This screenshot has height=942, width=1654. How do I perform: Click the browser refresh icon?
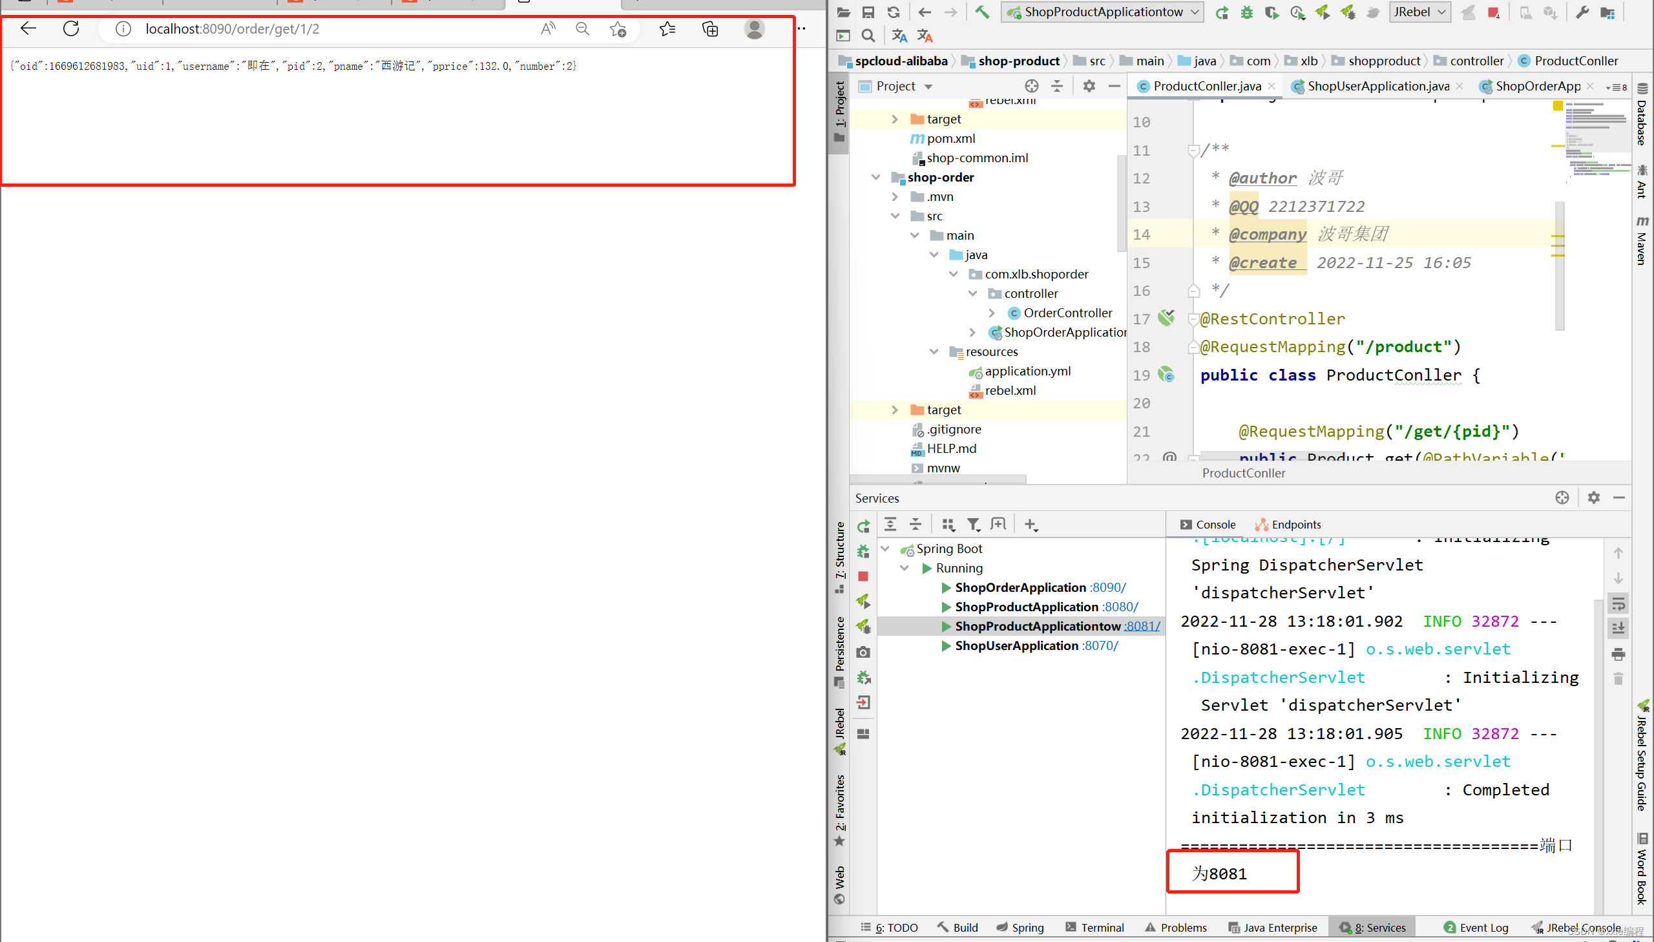click(x=71, y=28)
